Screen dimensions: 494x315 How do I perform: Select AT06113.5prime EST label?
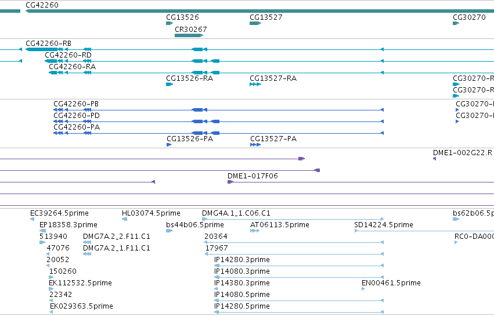point(279,225)
